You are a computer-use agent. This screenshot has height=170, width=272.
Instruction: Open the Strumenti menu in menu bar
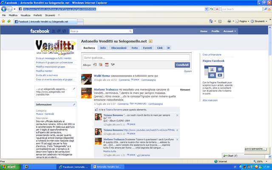50,15
